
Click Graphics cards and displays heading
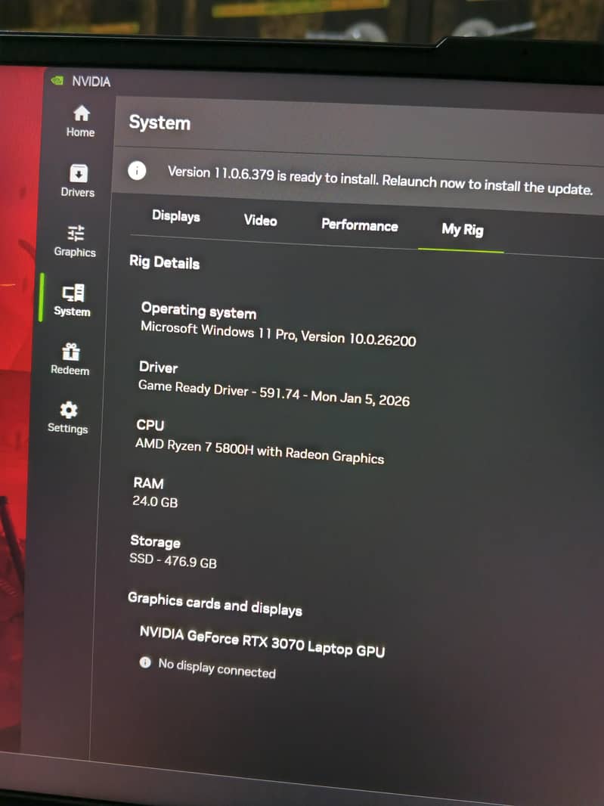(x=215, y=604)
